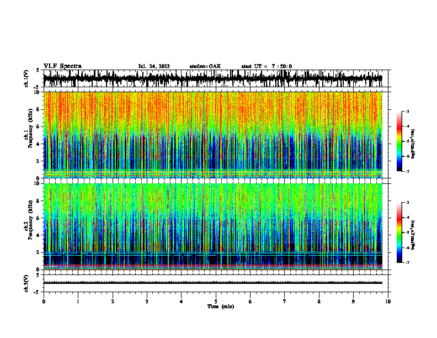Viewport: 437px width, 338px height.
Task: Click time axis tick label "3"
Action: [147, 302]
